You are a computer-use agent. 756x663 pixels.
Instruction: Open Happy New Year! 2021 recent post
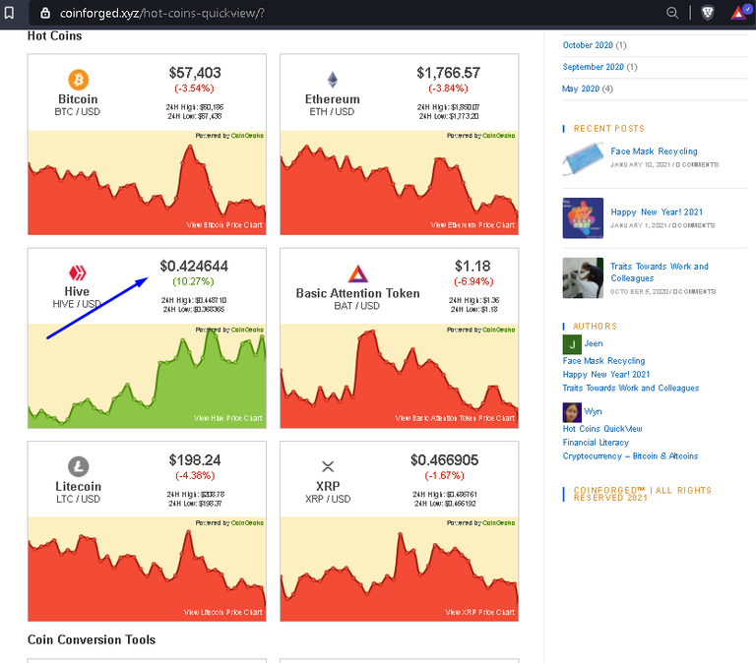[x=657, y=212]
